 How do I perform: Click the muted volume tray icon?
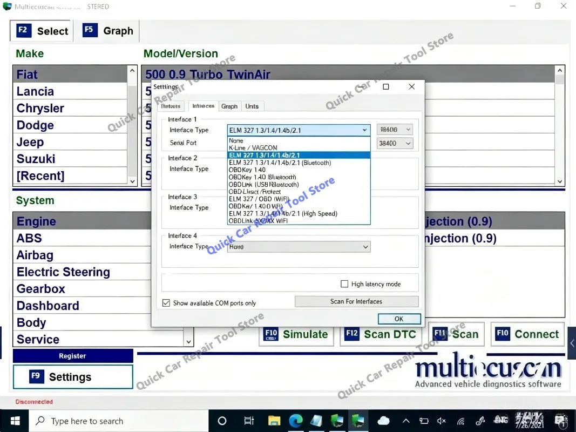442,421
